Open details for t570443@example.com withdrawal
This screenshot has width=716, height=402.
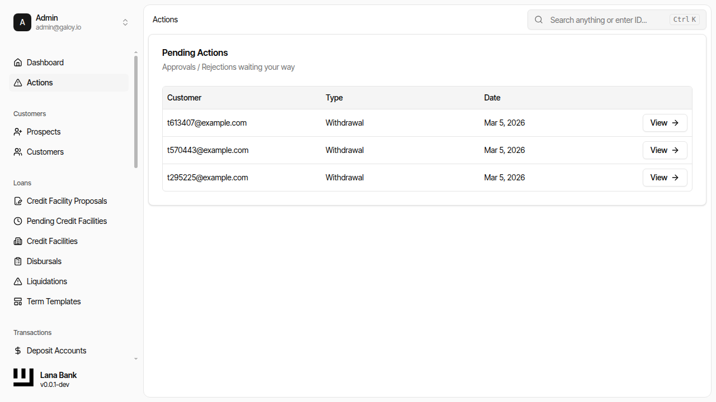tap(665, 150)
